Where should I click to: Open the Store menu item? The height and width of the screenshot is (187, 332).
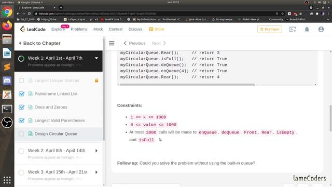[157, 29]
